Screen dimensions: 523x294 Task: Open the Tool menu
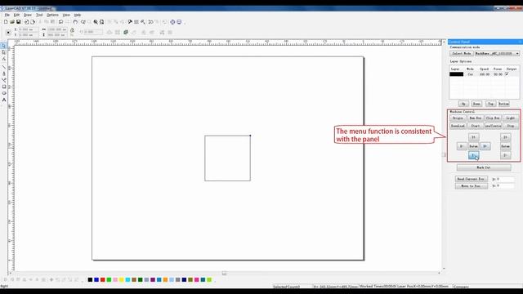[39, 15]
